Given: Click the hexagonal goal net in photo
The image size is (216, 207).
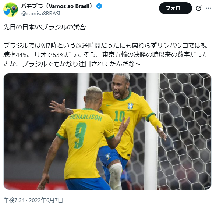Looking at the screenshot, I should coord(185,131).
